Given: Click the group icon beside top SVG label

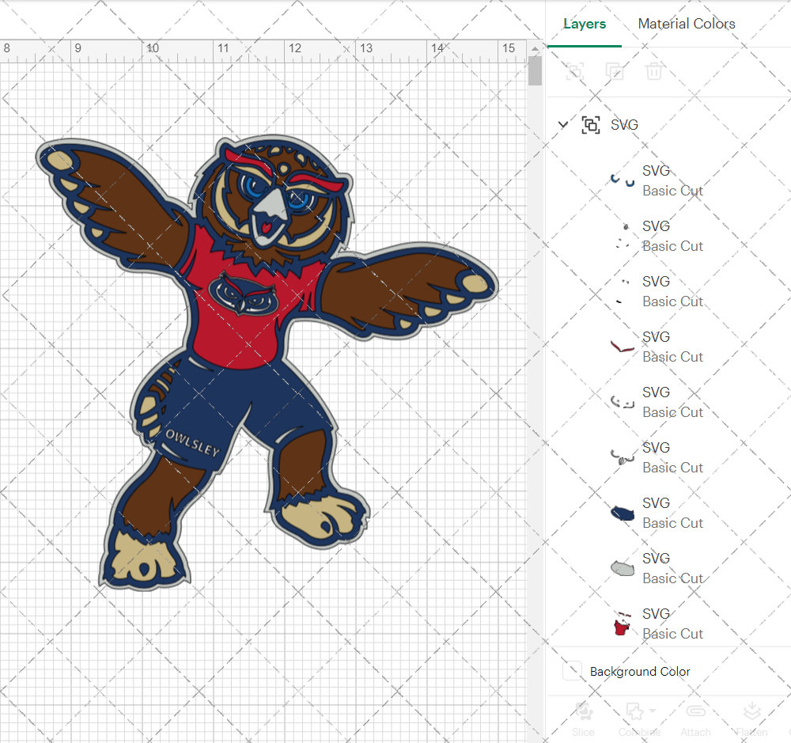Looking at the screenshot, I should coord(591,125).
